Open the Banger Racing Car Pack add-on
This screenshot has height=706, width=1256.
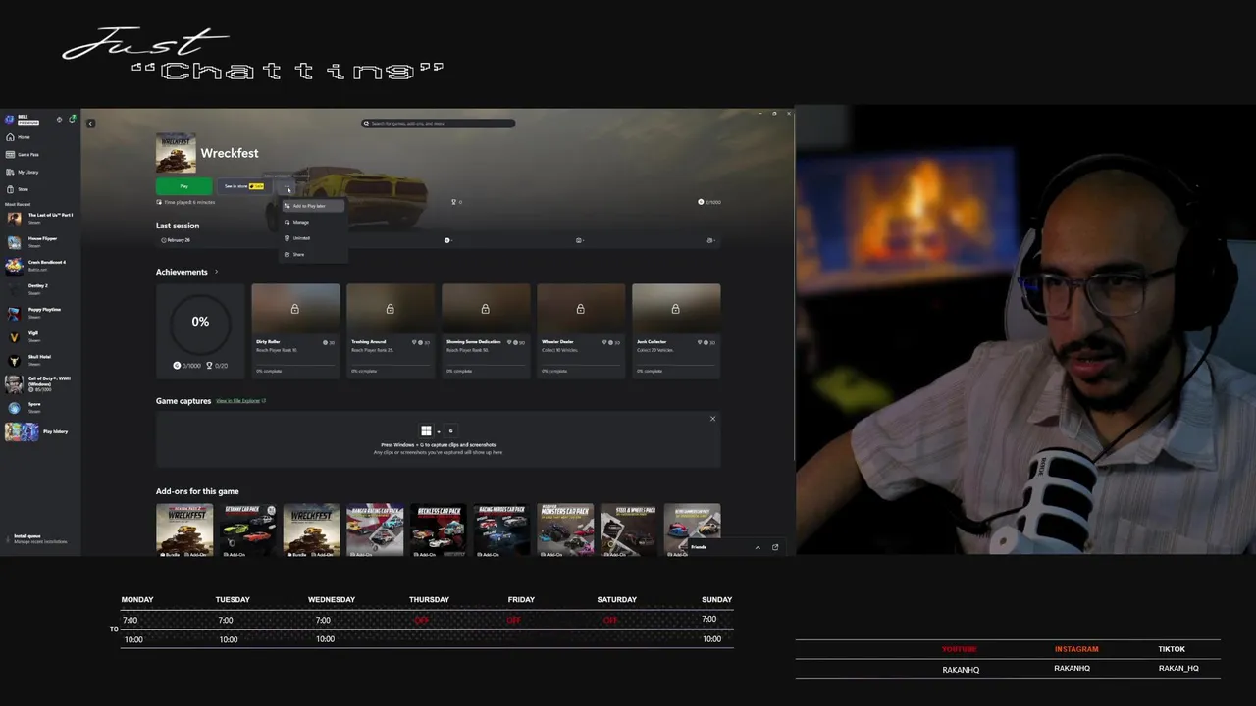[x=375, y=530]
